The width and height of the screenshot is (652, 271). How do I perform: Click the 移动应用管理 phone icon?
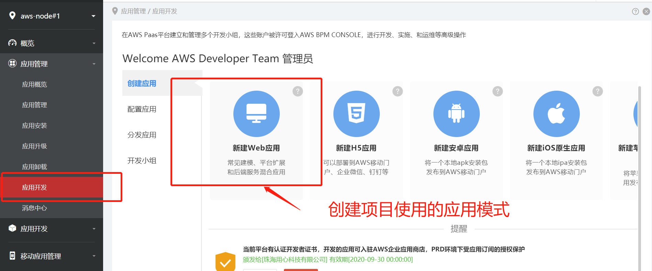point(12,256)
